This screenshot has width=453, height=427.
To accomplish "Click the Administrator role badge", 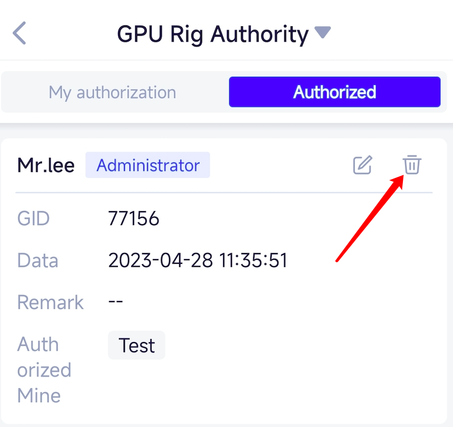I will pos(148,166).
